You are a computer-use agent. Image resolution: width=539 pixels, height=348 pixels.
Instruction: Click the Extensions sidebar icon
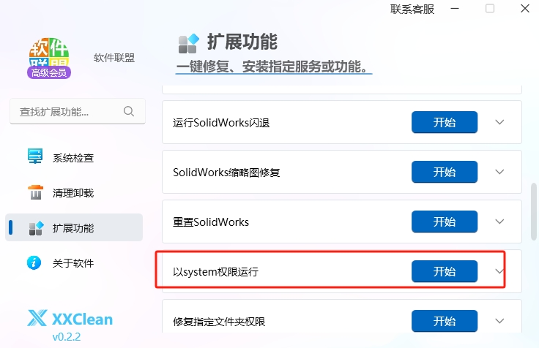coord(35,227)
